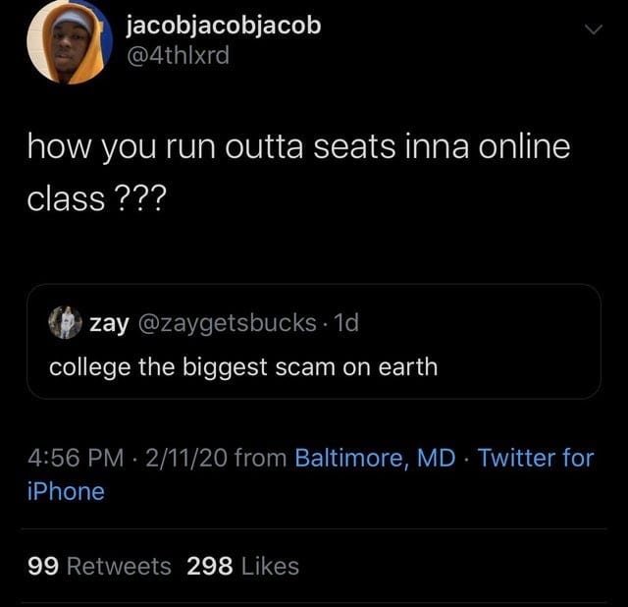Open the tweet options chevron menu

593,29
